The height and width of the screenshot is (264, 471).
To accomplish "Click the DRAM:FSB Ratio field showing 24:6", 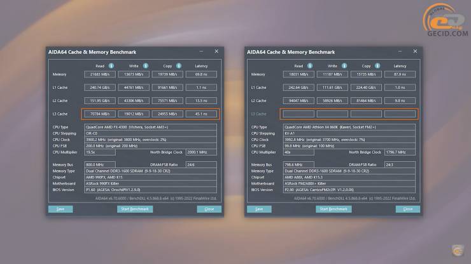I will tap(201, 165).
